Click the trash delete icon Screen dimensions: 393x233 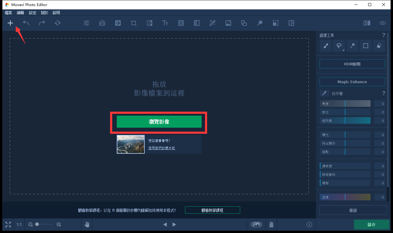tap(271, 225)
